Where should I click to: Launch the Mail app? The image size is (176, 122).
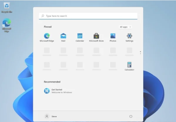point(63,38)
